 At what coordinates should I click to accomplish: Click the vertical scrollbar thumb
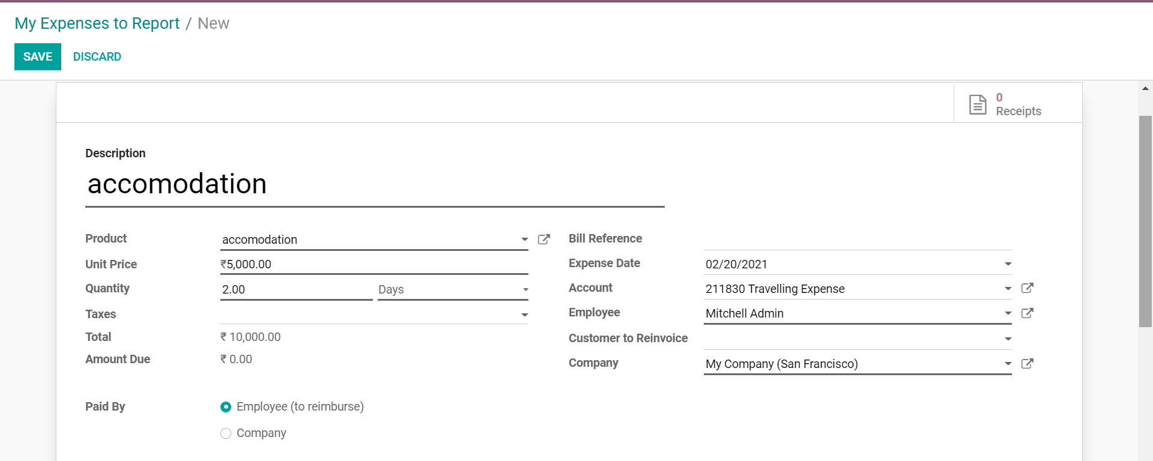[1146, 221]
